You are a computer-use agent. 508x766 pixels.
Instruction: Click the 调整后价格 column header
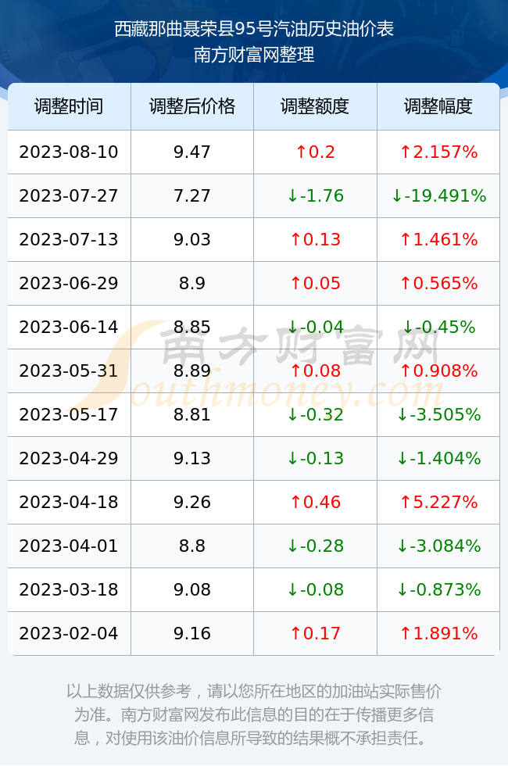click(x=192, y=106)
